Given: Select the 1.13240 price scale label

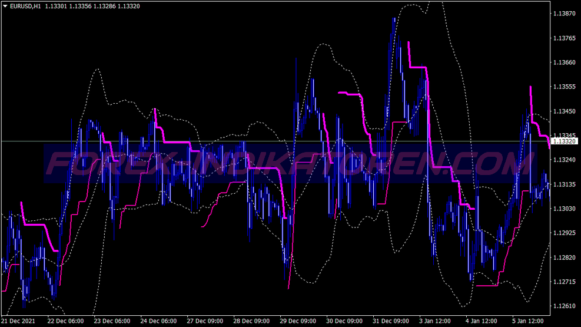Looking at the screenshot, I should [566, 160].
